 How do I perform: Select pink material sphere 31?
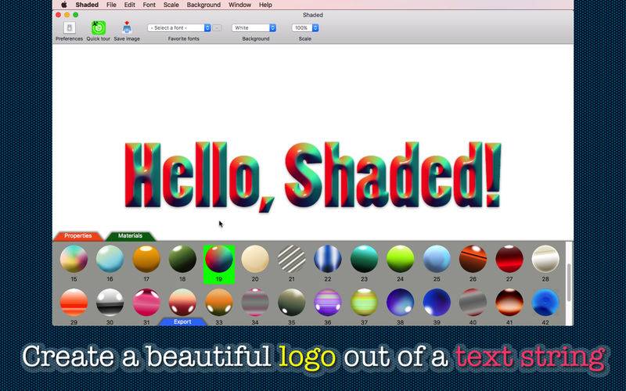(146, 303)
